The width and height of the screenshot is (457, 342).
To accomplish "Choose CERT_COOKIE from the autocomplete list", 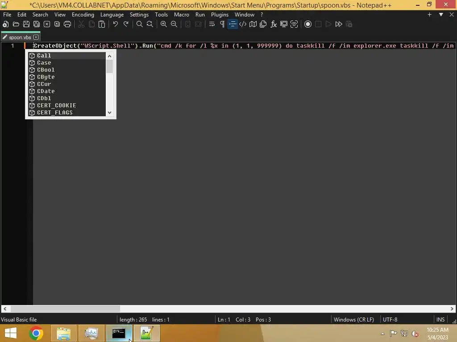I will 67,105.
